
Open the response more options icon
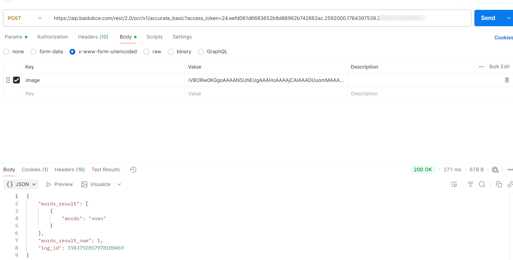pyautogui.click(x=510, y=170)
